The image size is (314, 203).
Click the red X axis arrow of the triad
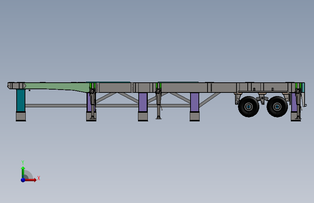coord(31,180)
